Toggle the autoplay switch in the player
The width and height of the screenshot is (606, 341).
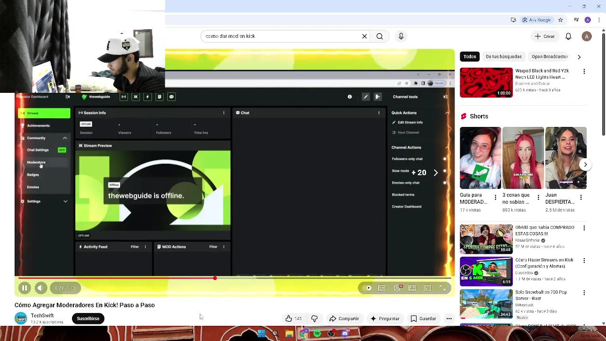[367, 288]
